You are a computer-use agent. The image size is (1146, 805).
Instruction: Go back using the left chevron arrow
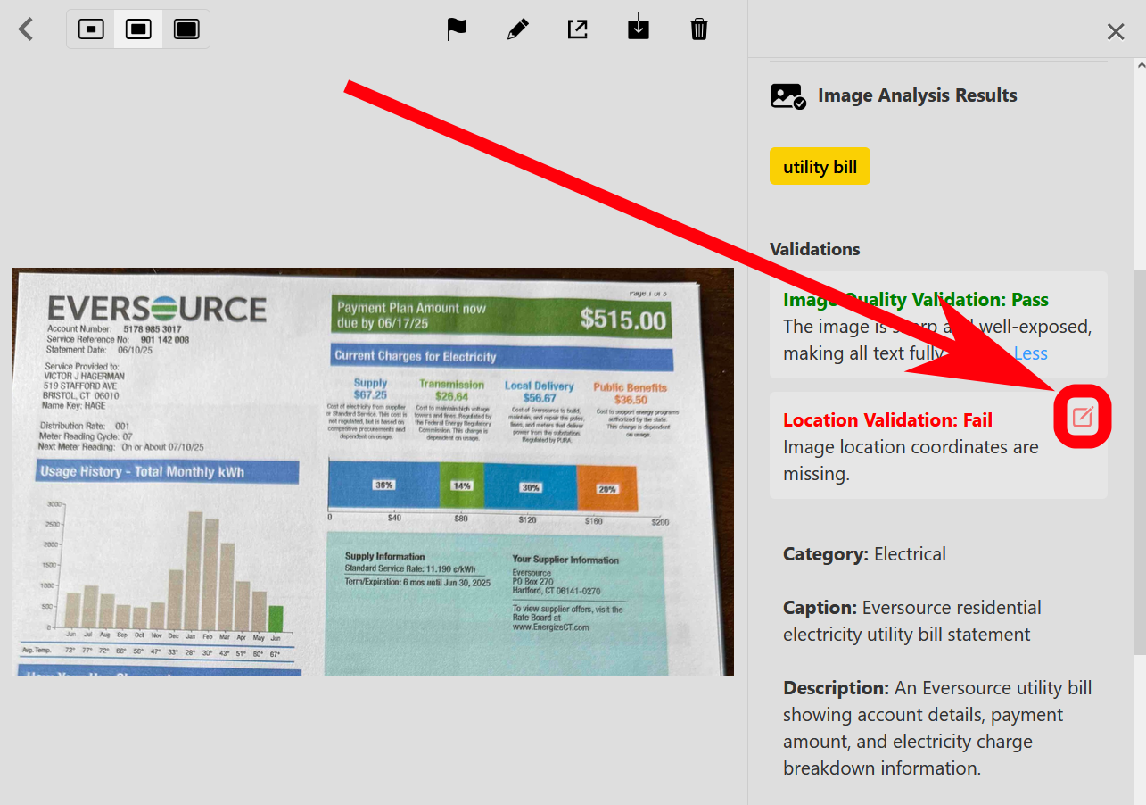(26, 29)
